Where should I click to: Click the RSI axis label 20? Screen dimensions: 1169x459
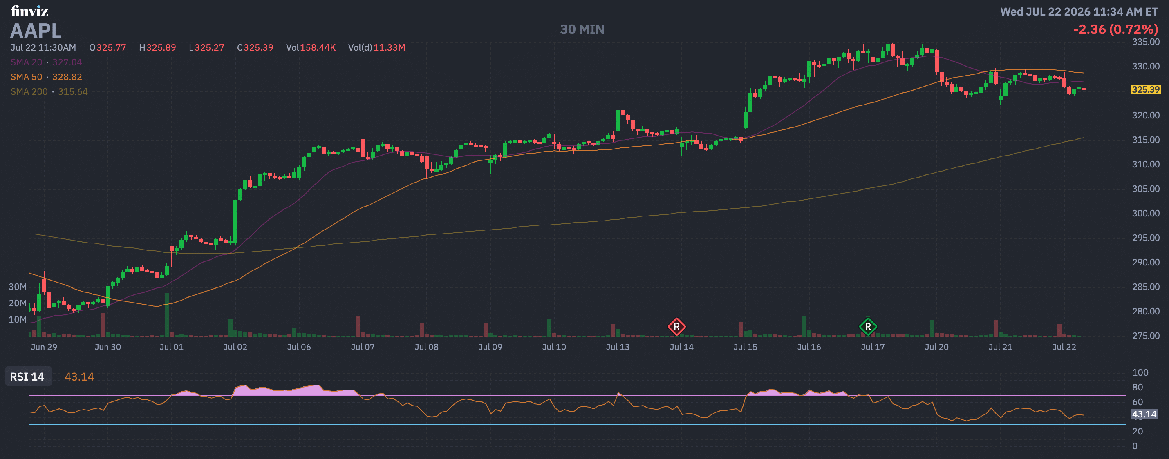[1137, 431]
